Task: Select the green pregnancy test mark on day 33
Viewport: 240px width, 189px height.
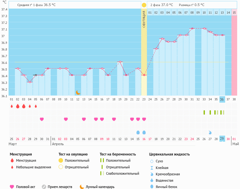Action: (x=204, y=112)
